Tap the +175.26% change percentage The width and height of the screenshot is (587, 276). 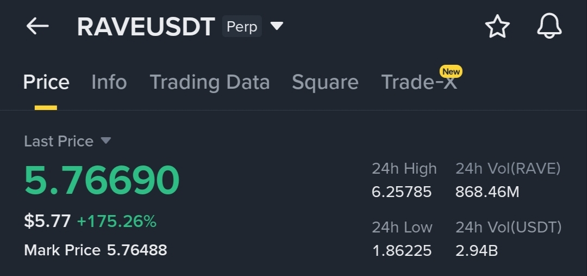click(x=116, y=222)
